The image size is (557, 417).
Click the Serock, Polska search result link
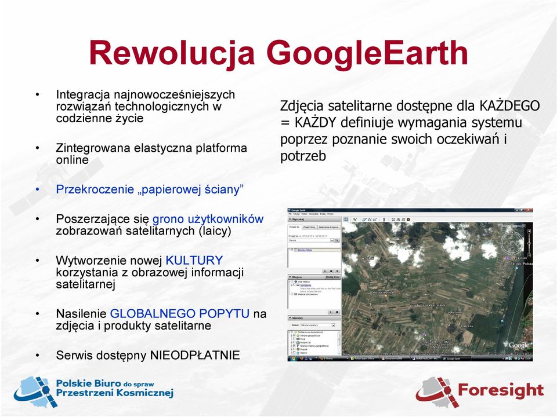point(305,250)
